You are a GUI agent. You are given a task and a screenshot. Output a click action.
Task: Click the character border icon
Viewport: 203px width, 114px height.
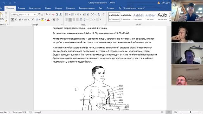click(60, 15)
